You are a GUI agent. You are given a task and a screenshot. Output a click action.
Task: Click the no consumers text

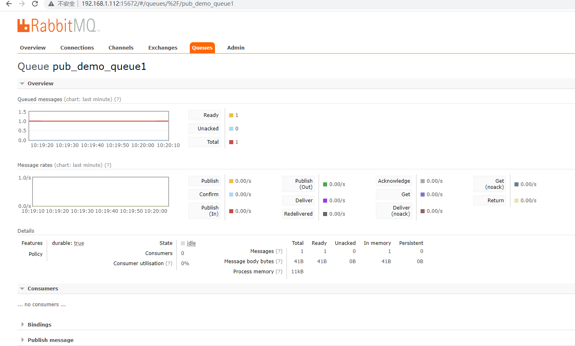point(41,305)
